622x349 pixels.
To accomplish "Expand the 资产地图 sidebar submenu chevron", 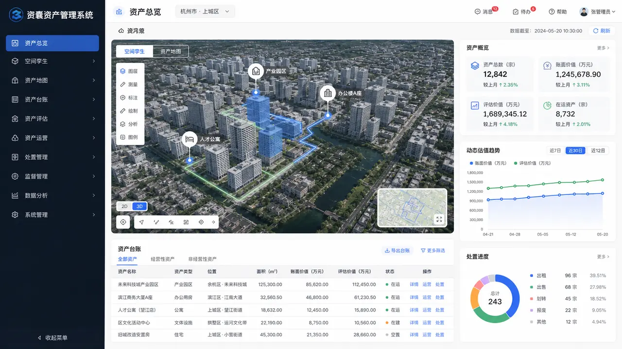I will pyautogui.click(x=94, y=80).
